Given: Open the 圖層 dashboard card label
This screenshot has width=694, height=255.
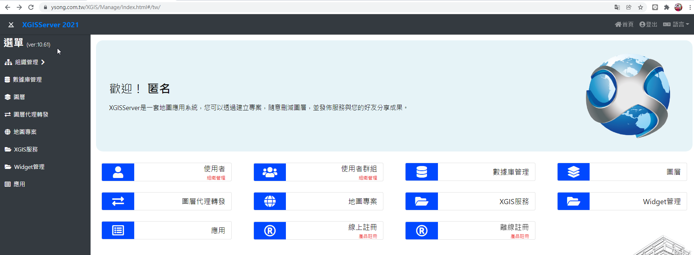Looking at the screenshot, I should 674,172.
